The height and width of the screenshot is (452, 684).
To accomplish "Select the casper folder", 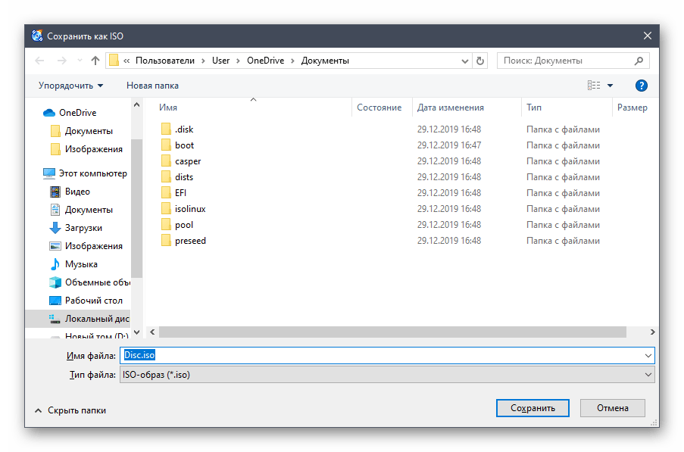I will [188, 161].
